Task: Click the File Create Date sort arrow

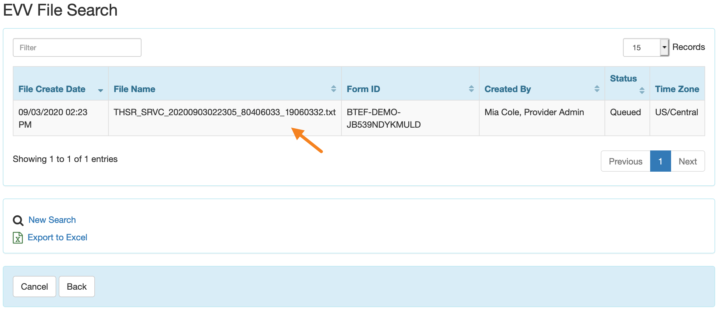Action: (x=100, y=90)
